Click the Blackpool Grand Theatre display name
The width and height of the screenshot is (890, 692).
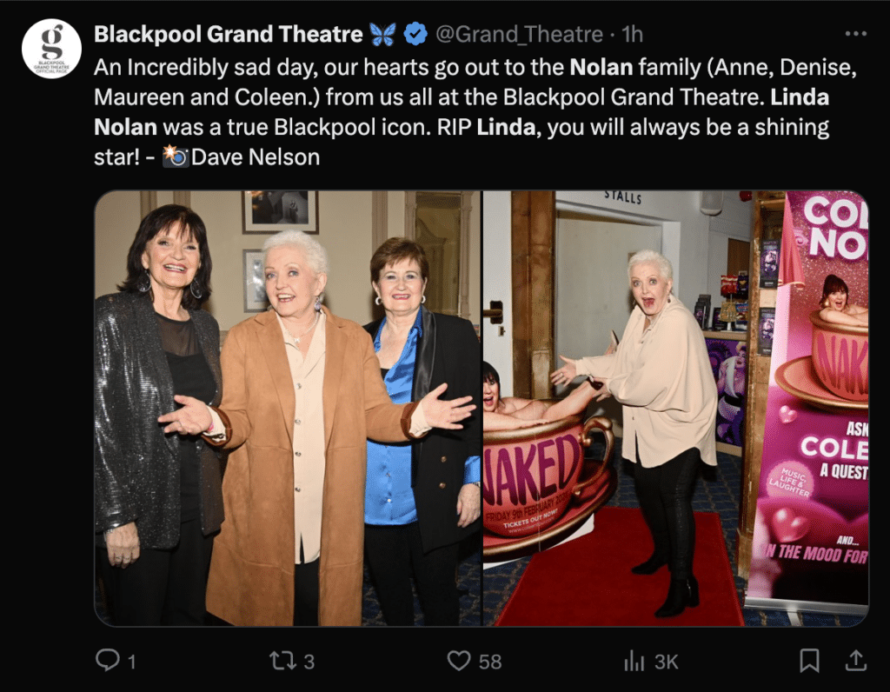(229, 34)
